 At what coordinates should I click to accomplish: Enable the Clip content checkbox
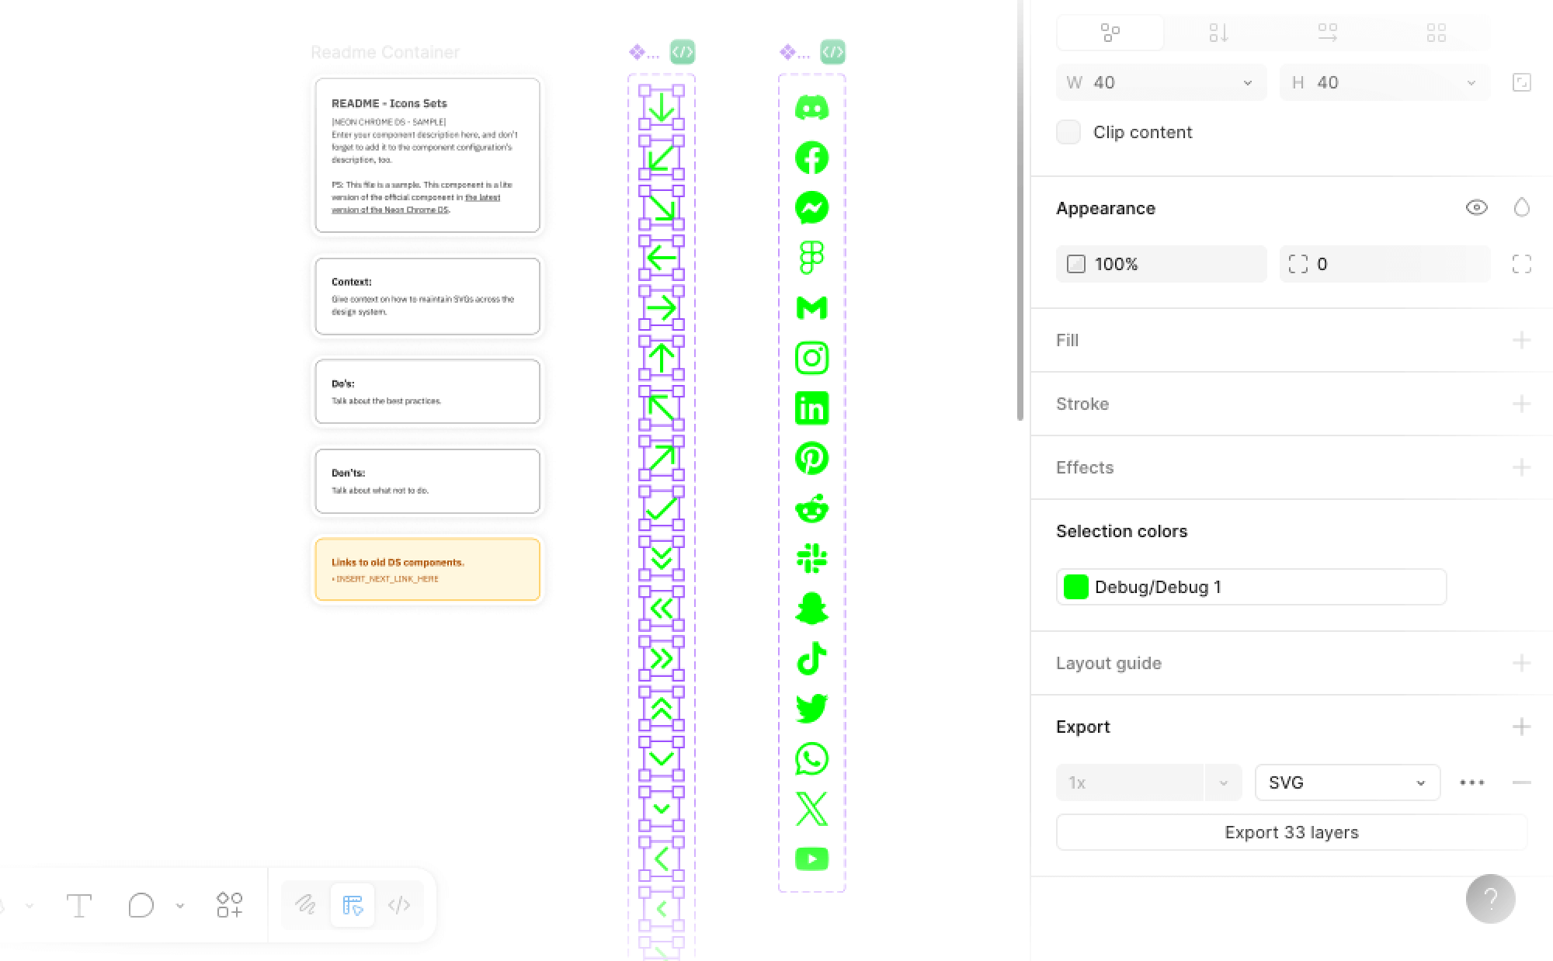tap(1068, 132)
